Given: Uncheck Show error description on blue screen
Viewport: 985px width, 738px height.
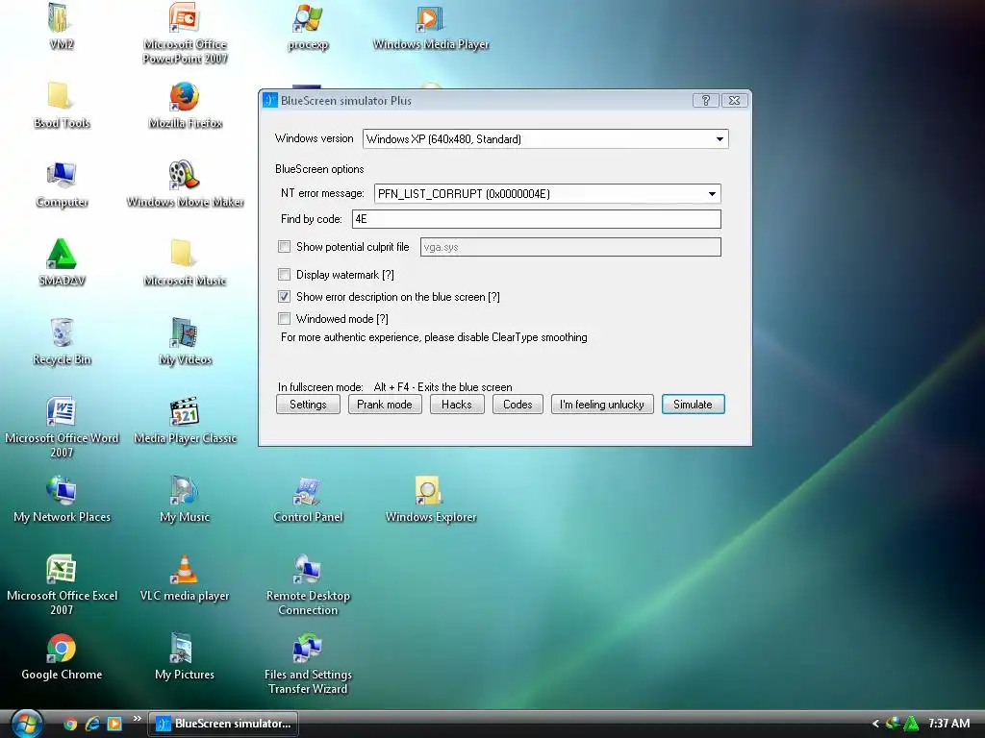Looking at the screenshot, I should (284, 296).
